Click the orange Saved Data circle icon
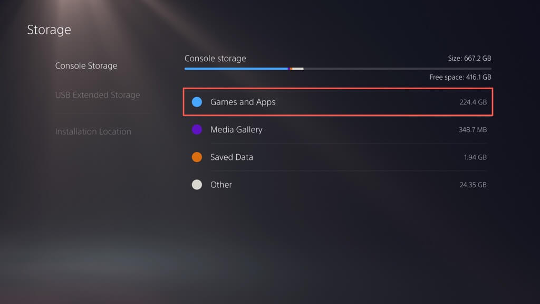This screenshot has height=304, width=540. [x=197, y=157]
